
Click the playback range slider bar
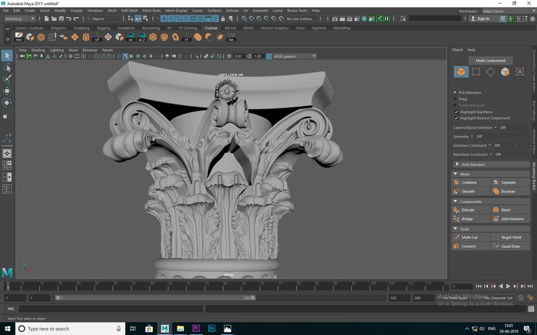pyautogui.click(x=155, y=298)
